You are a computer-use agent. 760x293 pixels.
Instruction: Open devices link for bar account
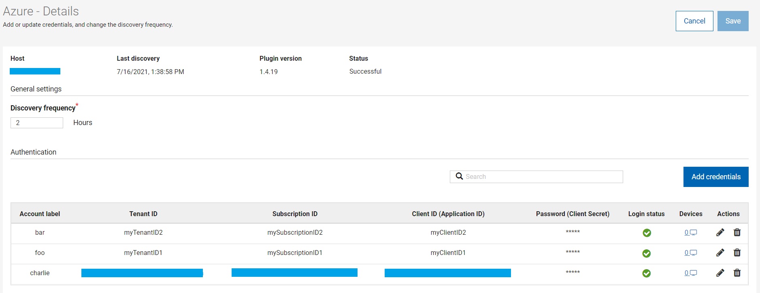tap(690, 233)
